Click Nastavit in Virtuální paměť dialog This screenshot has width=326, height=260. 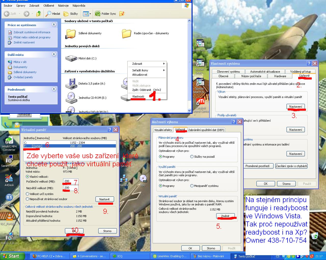click(104, 199)
